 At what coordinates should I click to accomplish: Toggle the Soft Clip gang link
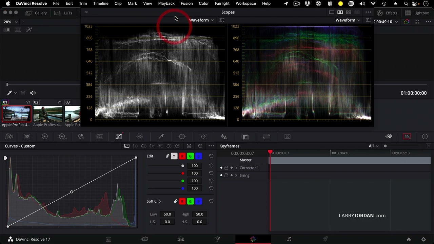[176, 201]
